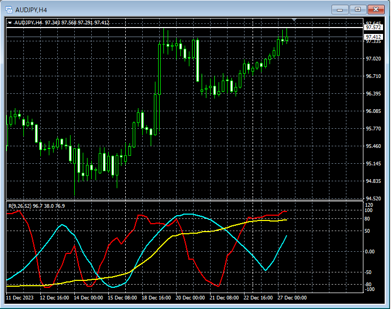Image resolution: width=391 pixels, height=309 pixels.
Task: Click the 96.085 price scale value
Action: pyautogui.click(x=373, y=111)
